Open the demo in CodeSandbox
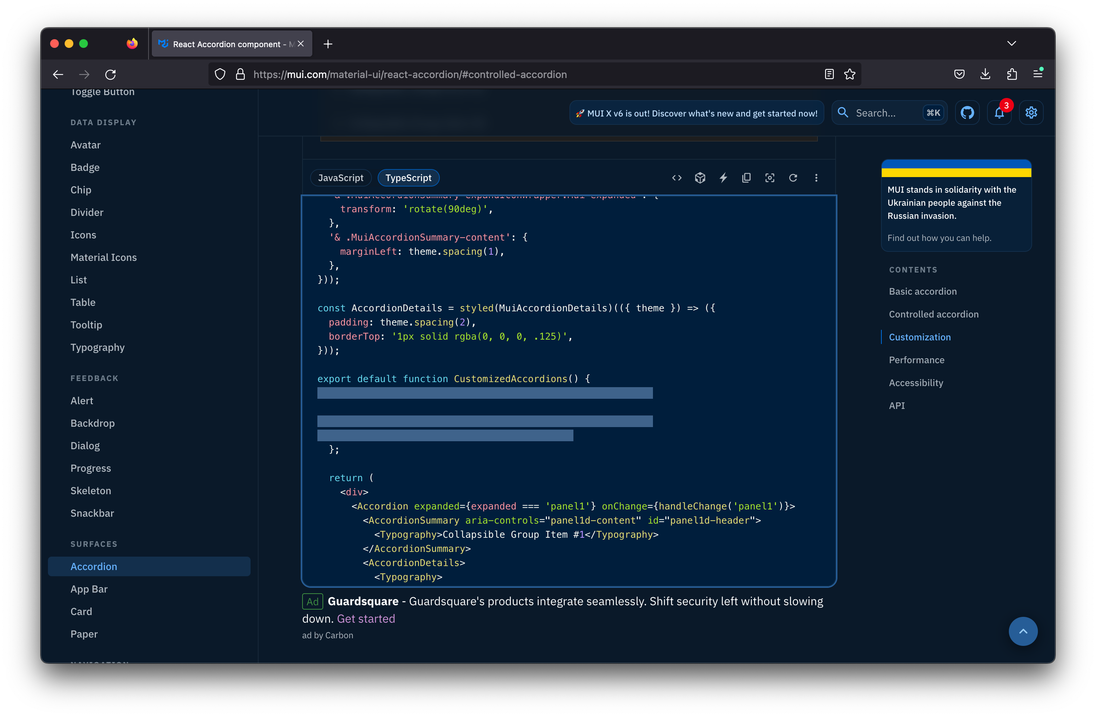The height and width of the screenshot is (717, 1096). coord(701,178)
